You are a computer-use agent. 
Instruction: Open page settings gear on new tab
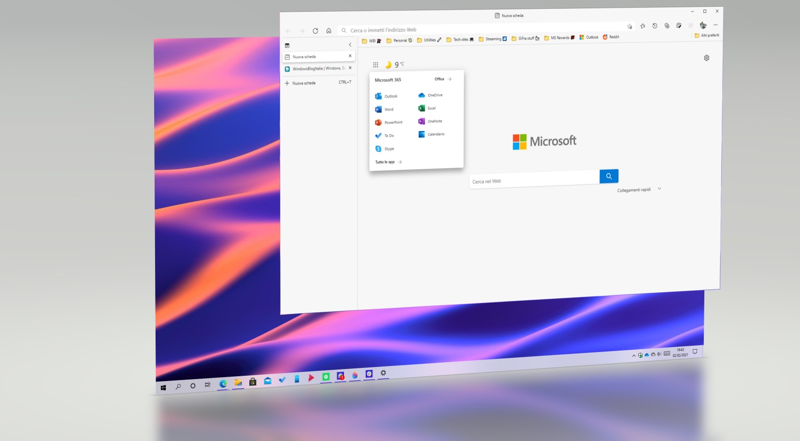[706, 58]
